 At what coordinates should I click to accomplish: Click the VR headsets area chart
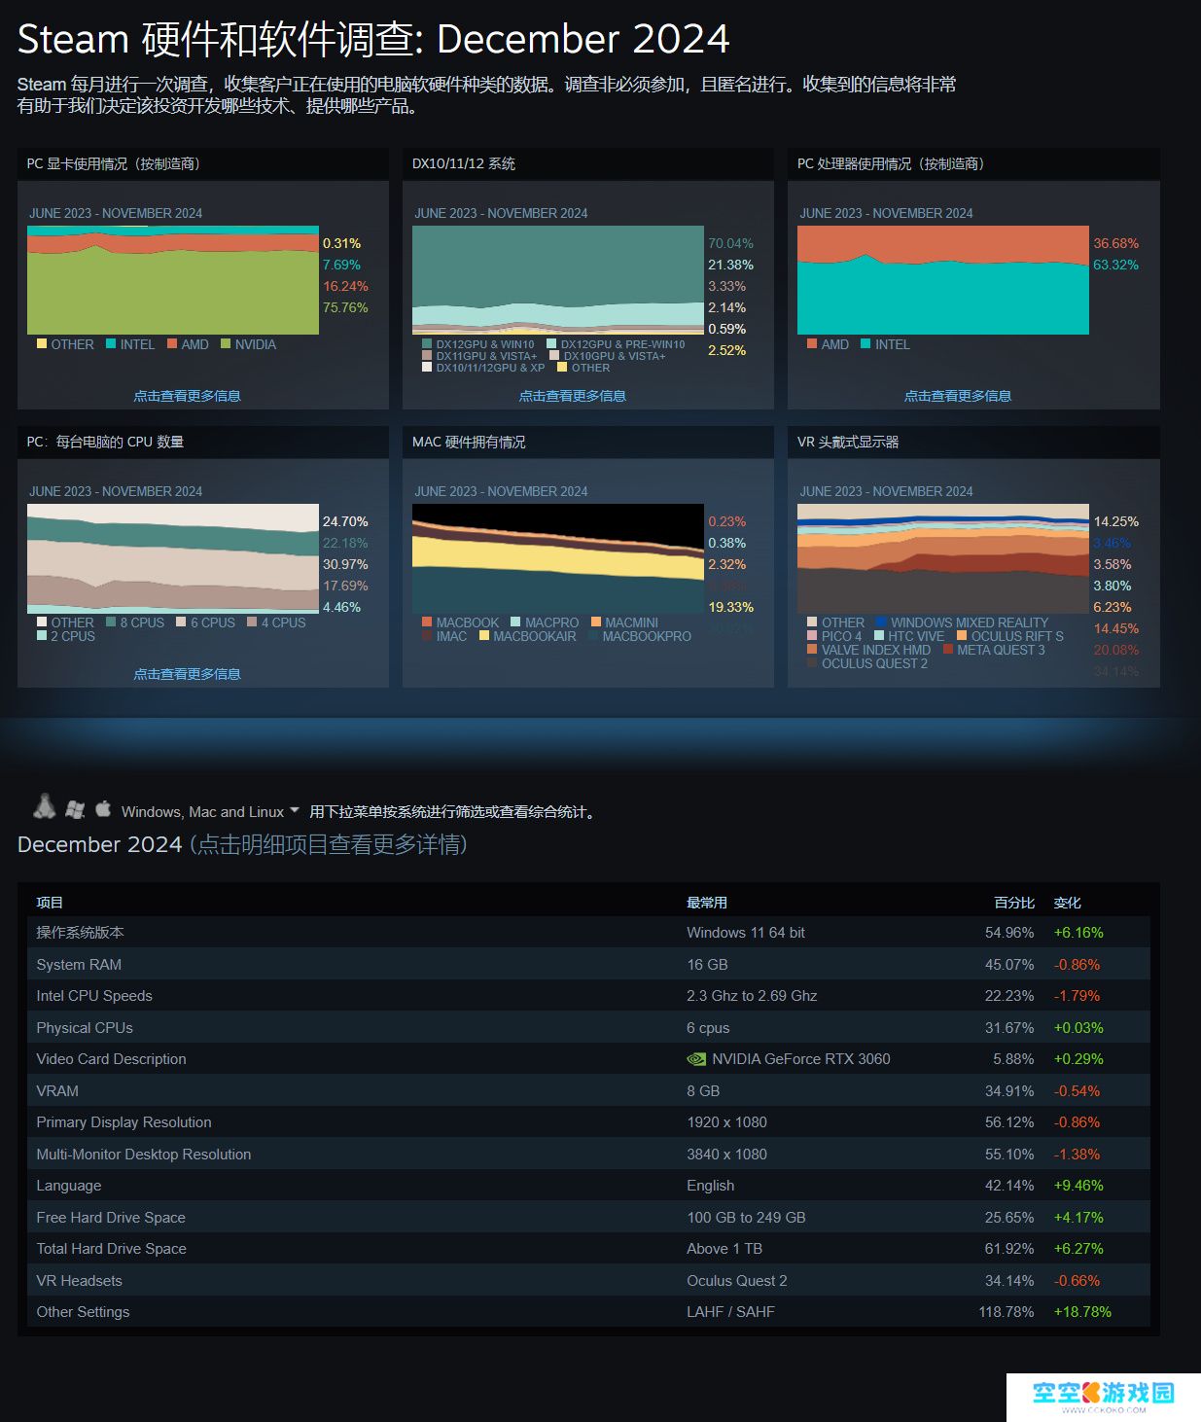click(x=943, y=558)
